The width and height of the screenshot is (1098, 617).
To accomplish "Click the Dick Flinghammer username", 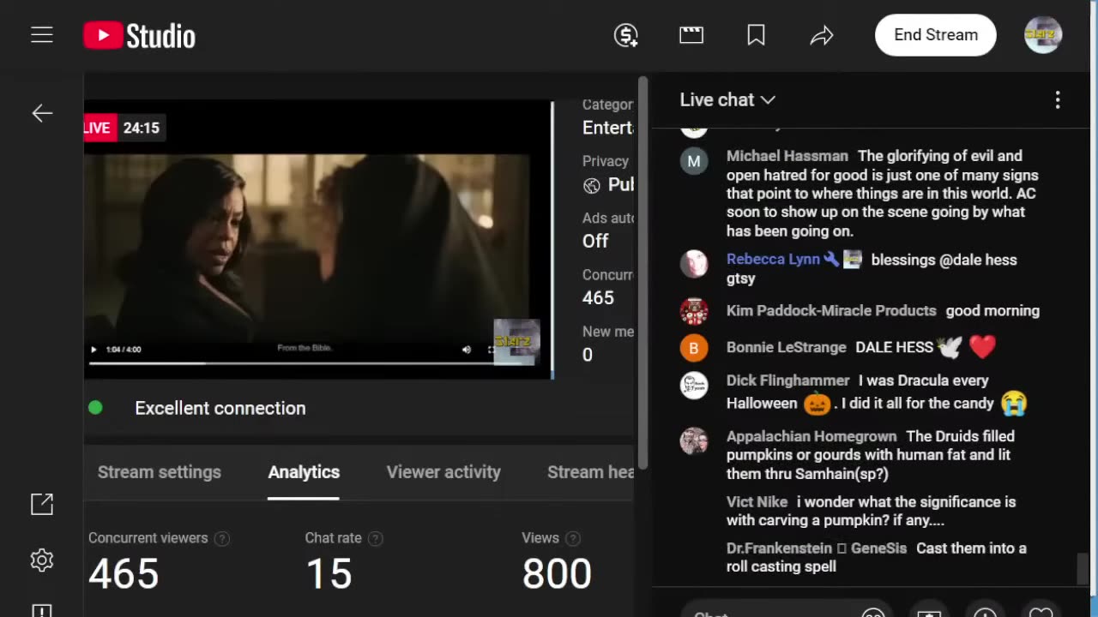I will coord(787,380).
